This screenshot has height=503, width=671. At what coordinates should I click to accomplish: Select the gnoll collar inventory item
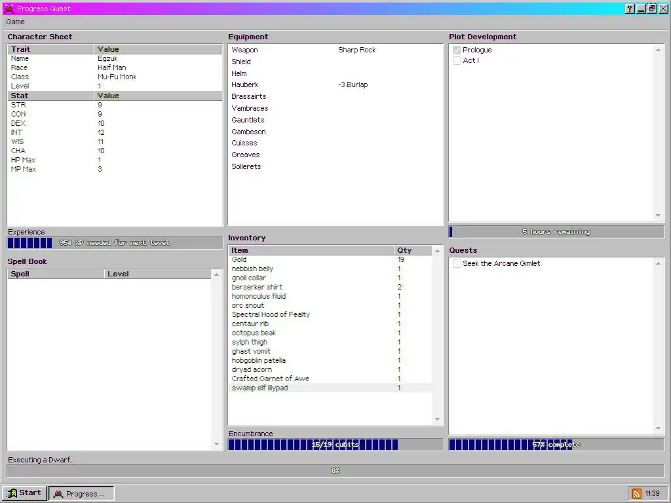point(330,278)
